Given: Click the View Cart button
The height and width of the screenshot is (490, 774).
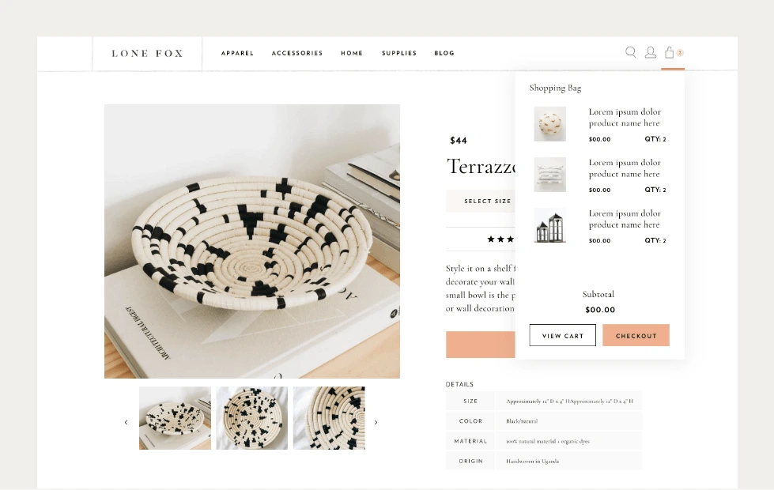Looking at the screenshot, I should coord(563,335).
